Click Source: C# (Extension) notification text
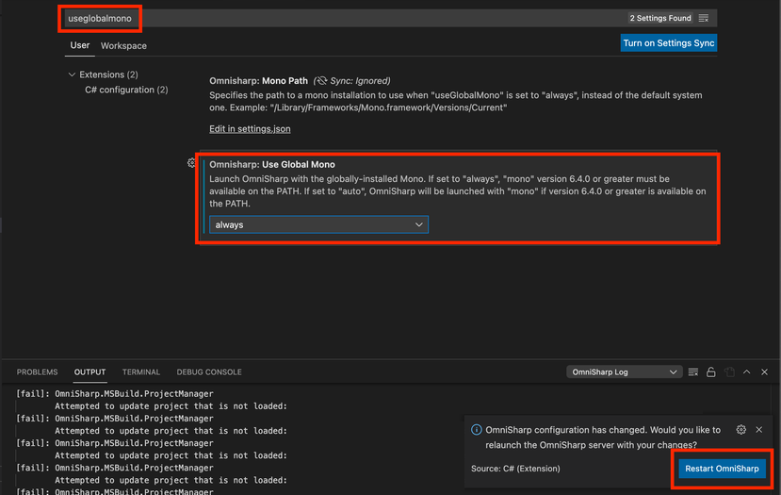 click(x=515, y=469)
